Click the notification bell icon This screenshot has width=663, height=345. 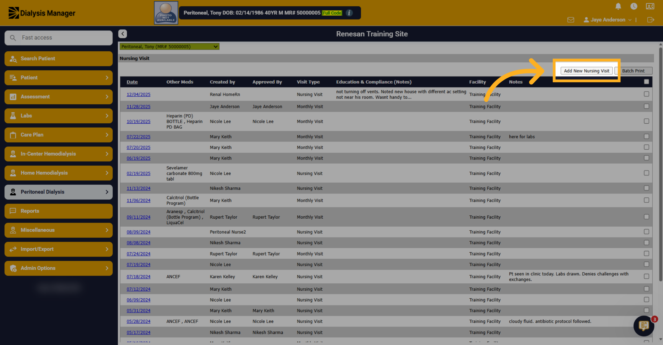[618, 6]
